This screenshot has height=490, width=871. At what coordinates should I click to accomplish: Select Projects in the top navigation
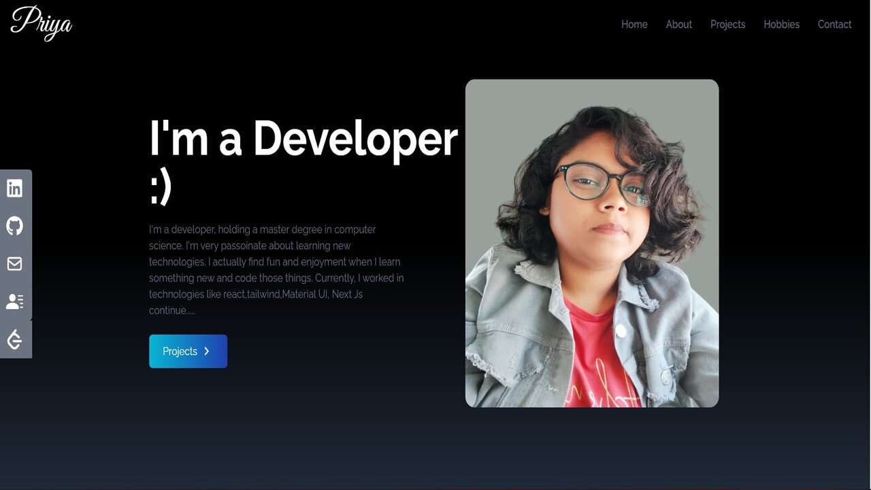click(727, 24)
